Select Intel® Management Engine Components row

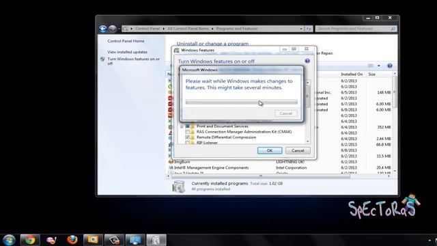pyautogui.click(x=281, y=167)
